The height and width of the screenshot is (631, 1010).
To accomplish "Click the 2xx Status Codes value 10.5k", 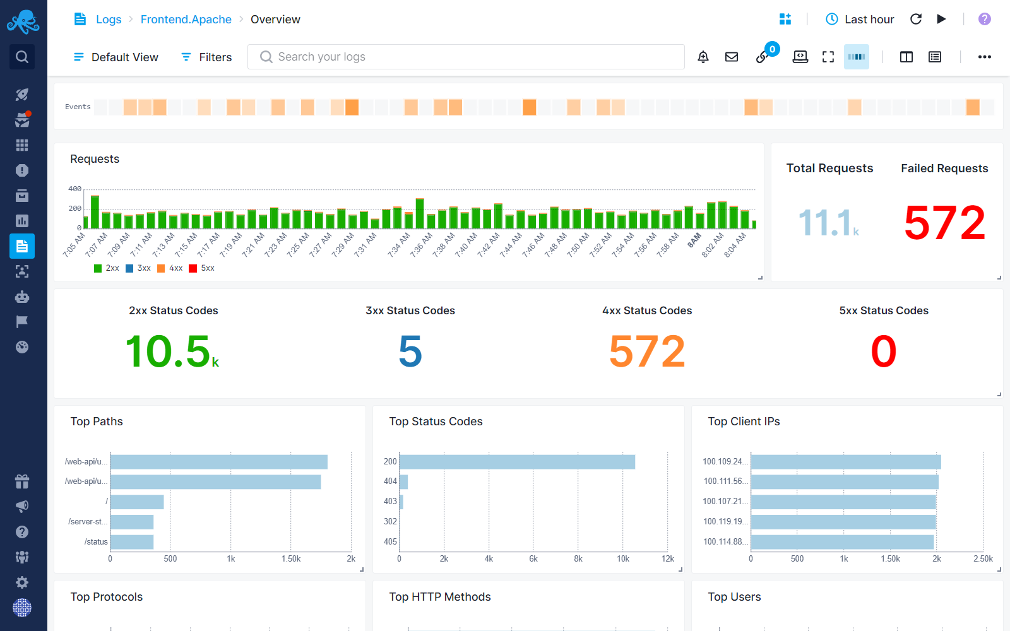I will tap(172, 351).
